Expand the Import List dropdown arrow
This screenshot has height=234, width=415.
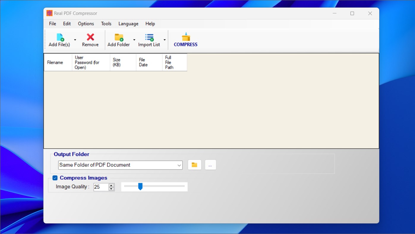click(165, 40)
